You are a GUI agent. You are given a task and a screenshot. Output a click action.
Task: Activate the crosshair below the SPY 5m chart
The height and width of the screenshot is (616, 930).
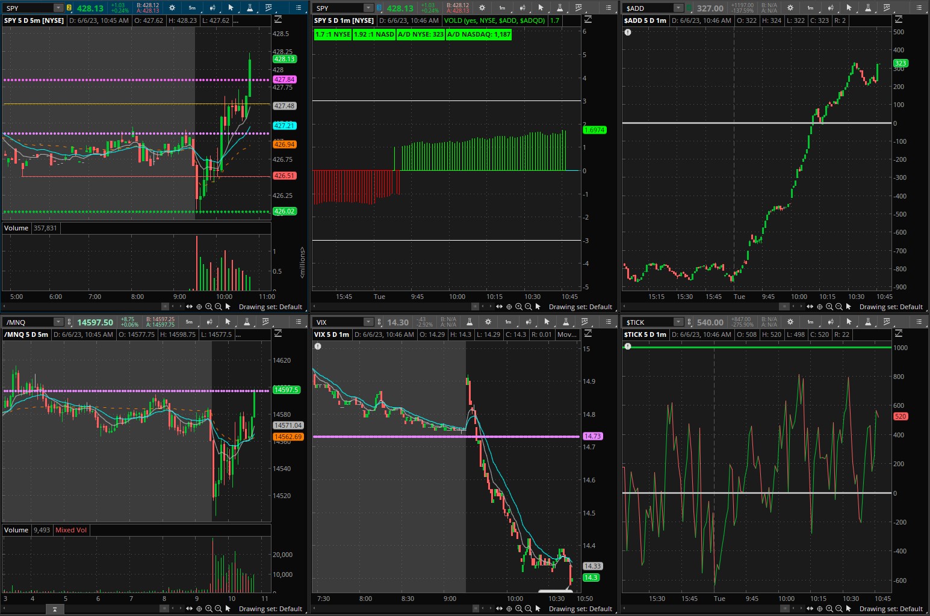pos(199,307)
